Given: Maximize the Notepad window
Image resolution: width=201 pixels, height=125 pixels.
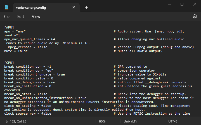Looking at the screenshot, I should tap(182, 4).
